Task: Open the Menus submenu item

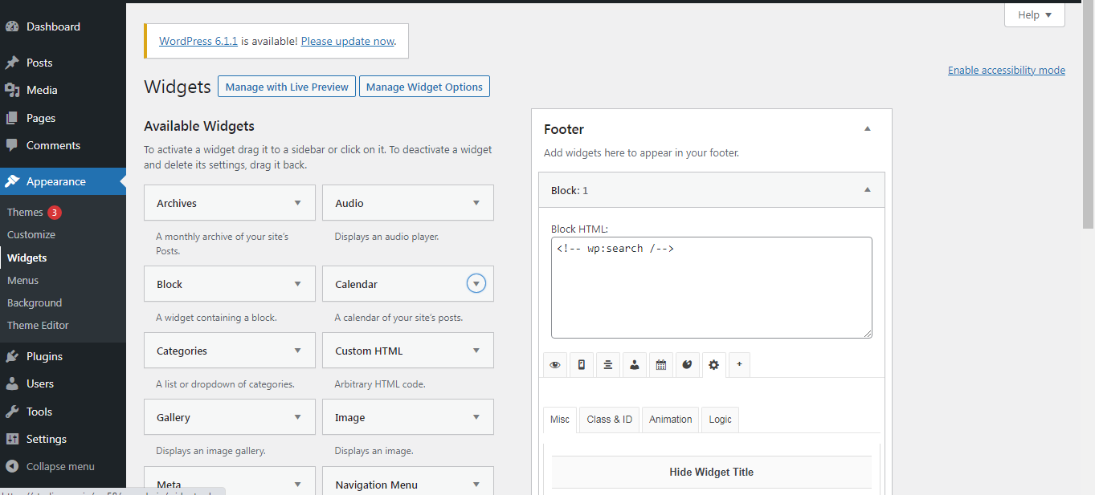Action: click(x=22, y=280)
